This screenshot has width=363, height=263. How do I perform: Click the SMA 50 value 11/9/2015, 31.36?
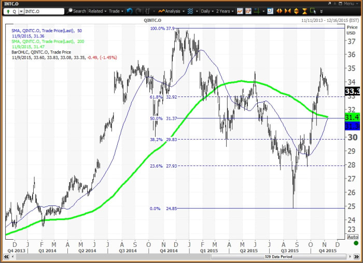point(28,36)
